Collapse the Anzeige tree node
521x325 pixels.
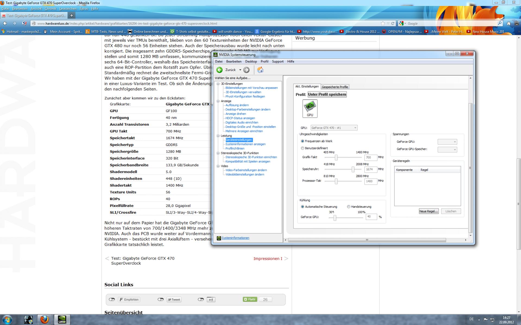(218, 101)
